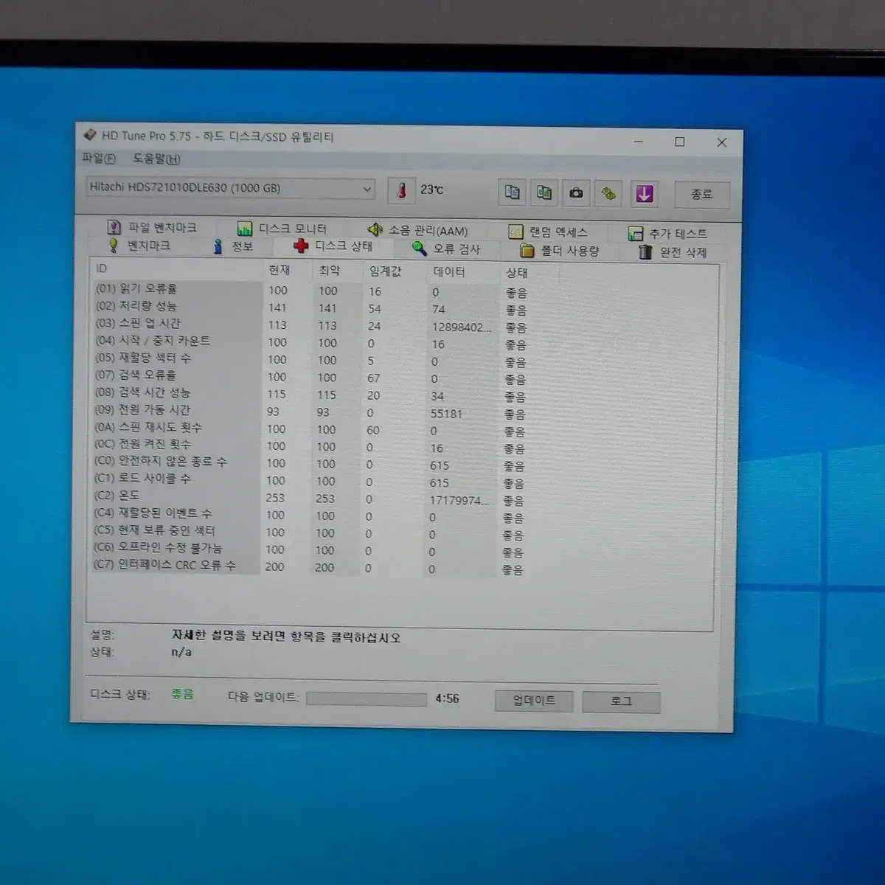Click the 23℃ temperature reading
885x885 pixels.
coord(432,190)
